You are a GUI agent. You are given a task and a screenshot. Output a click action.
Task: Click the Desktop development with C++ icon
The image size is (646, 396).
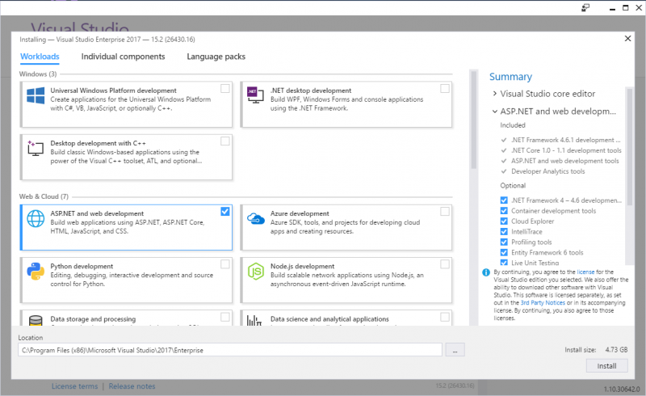36,148
